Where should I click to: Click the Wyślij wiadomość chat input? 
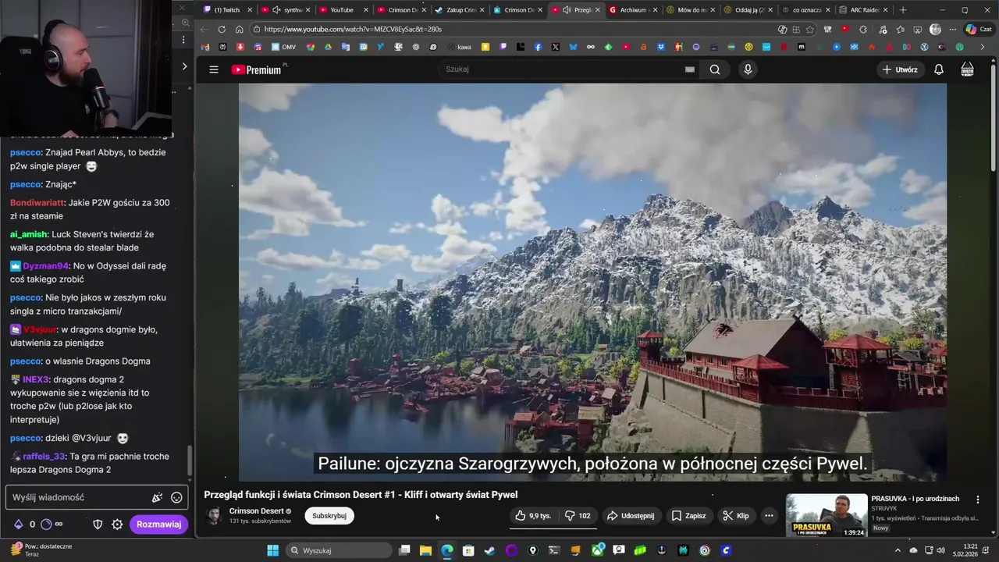[96, 497]
